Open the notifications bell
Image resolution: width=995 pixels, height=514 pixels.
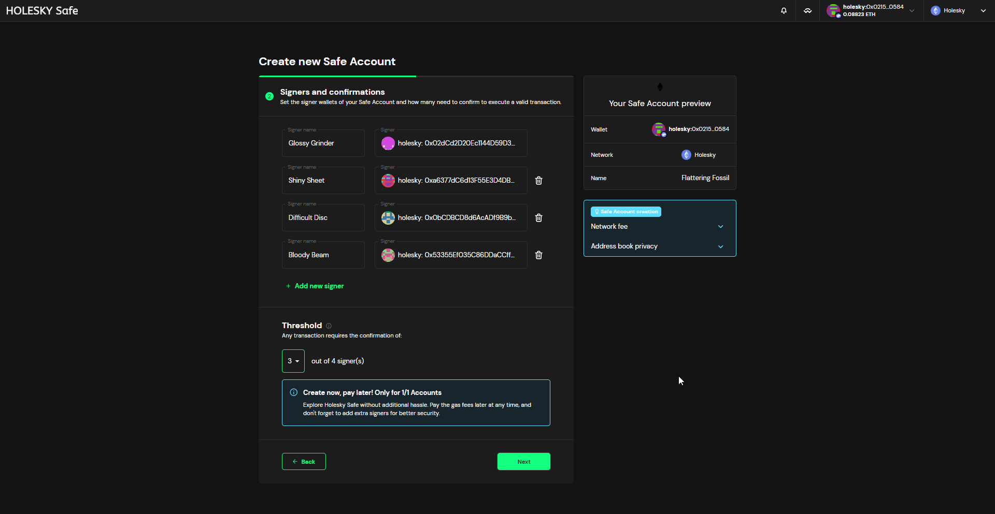pyautogui.click(x=784, y=10)
